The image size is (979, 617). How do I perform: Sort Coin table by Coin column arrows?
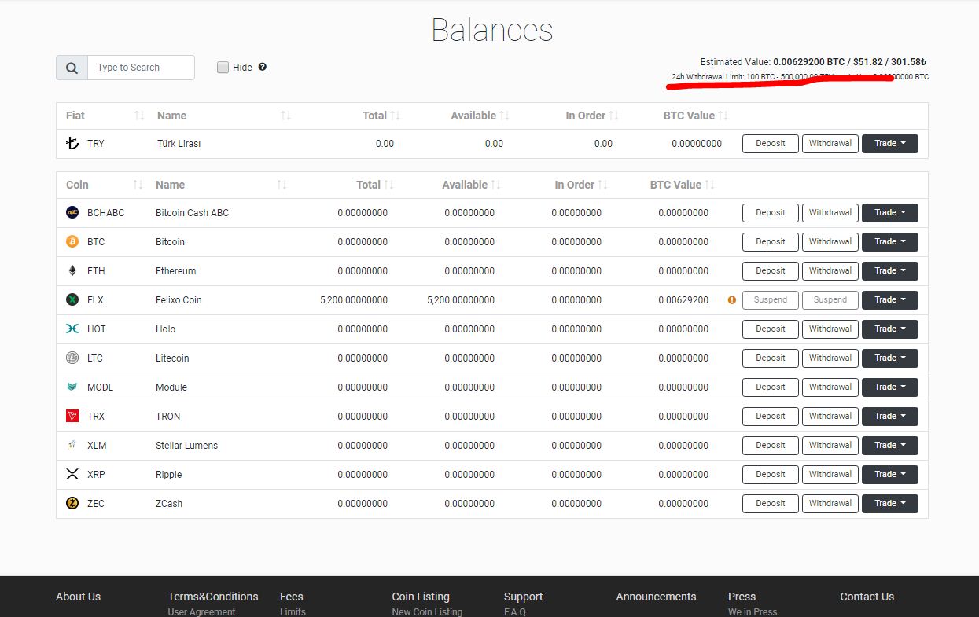[x=138, y=185]
